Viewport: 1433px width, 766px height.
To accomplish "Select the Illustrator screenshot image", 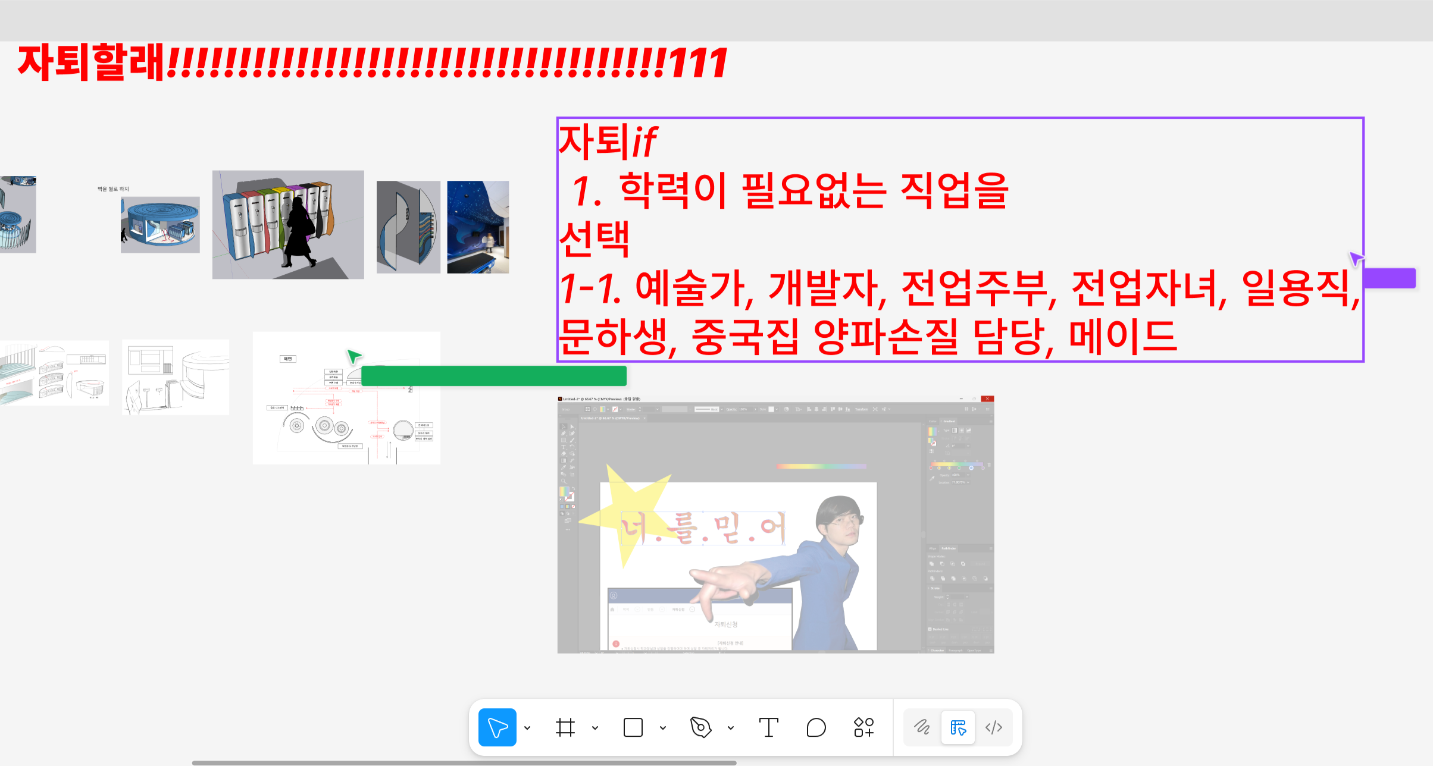I will (x=775, y=525).
